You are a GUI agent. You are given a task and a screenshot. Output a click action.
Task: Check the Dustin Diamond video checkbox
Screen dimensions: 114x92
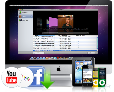(34, 36)
